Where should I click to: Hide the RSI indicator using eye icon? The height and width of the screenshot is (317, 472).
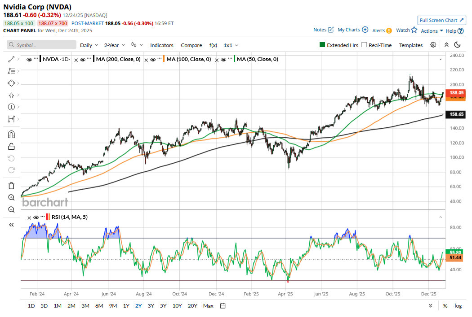tap(36, 217)
